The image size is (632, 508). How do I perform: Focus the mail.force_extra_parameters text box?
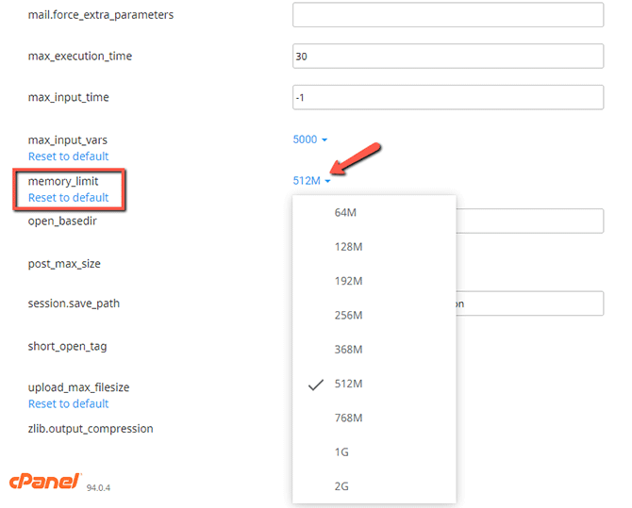point(447,15)
